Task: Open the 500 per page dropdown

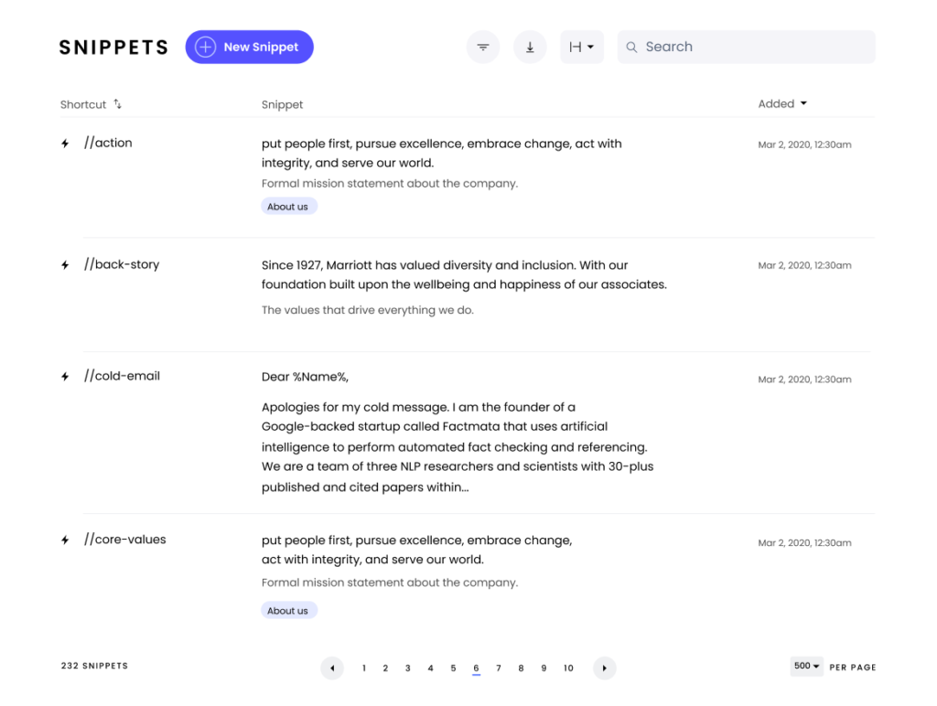Action: click(806, 666)
